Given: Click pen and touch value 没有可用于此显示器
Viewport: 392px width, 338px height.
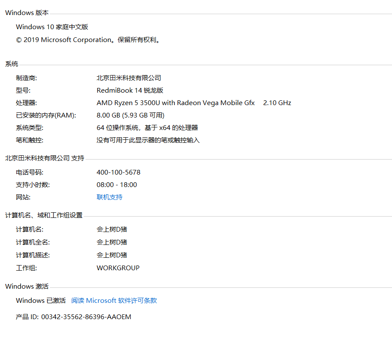Looking at the screenshot, I should coord(148,140).
